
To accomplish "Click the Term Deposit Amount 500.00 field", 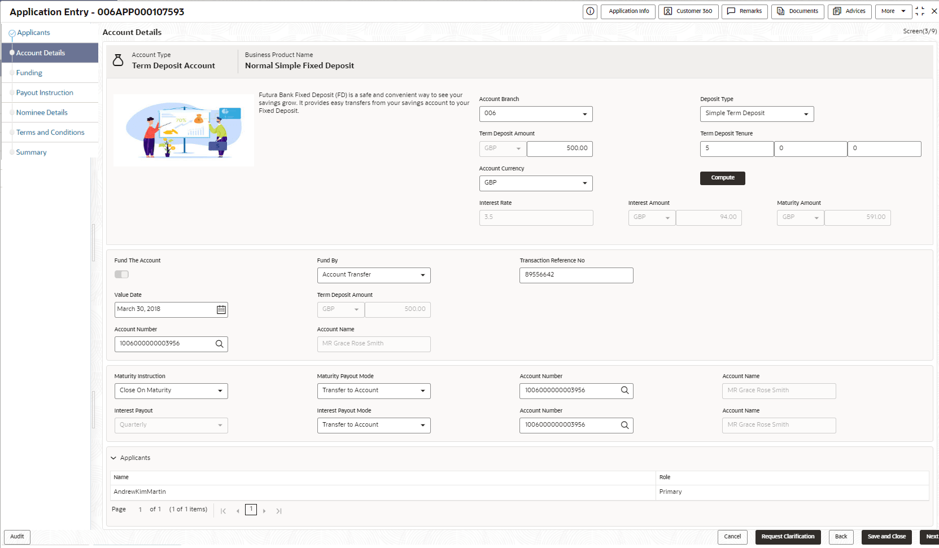I will [560, 149].
